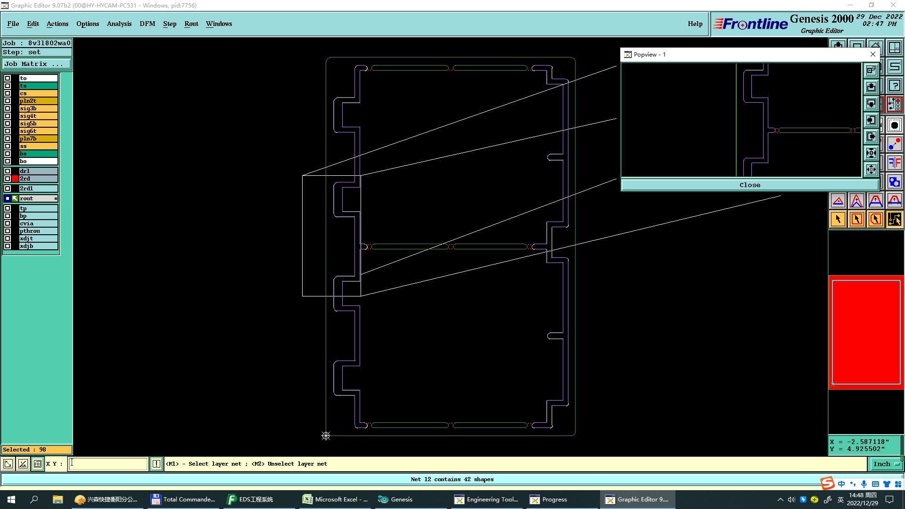Click the X Y coordinate input field
Viewport: 905px width, 509px height.
(108, 464)
